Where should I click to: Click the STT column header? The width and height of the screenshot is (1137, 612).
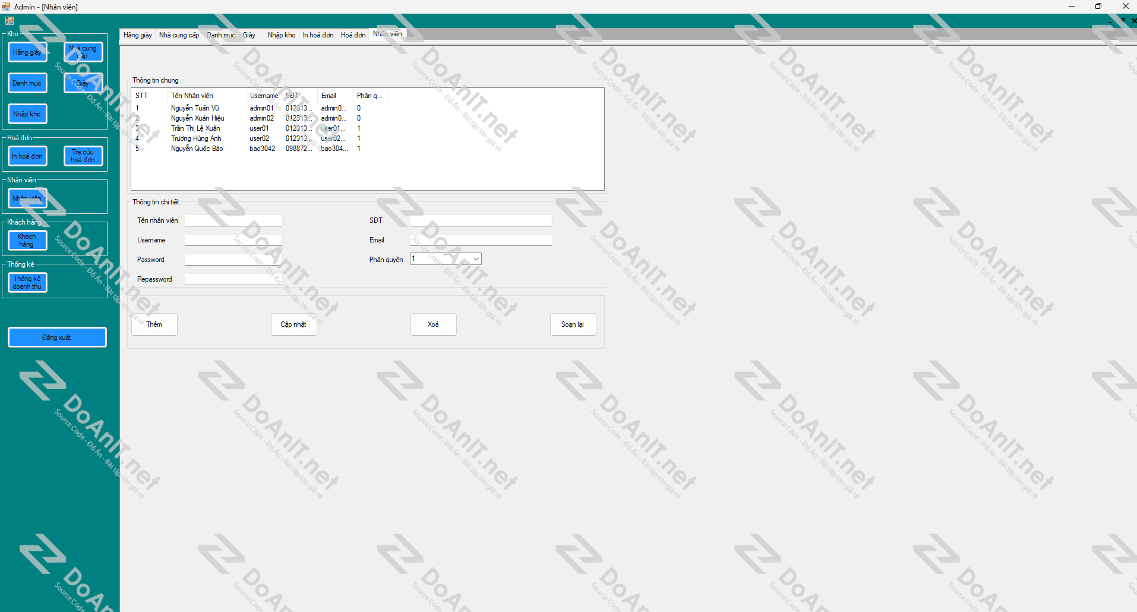[x=149, y=96]
